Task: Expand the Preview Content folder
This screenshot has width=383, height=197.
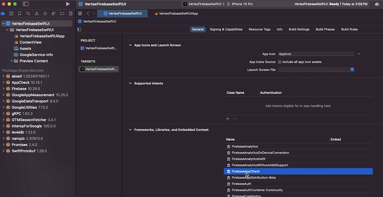Action: [11, 61]
